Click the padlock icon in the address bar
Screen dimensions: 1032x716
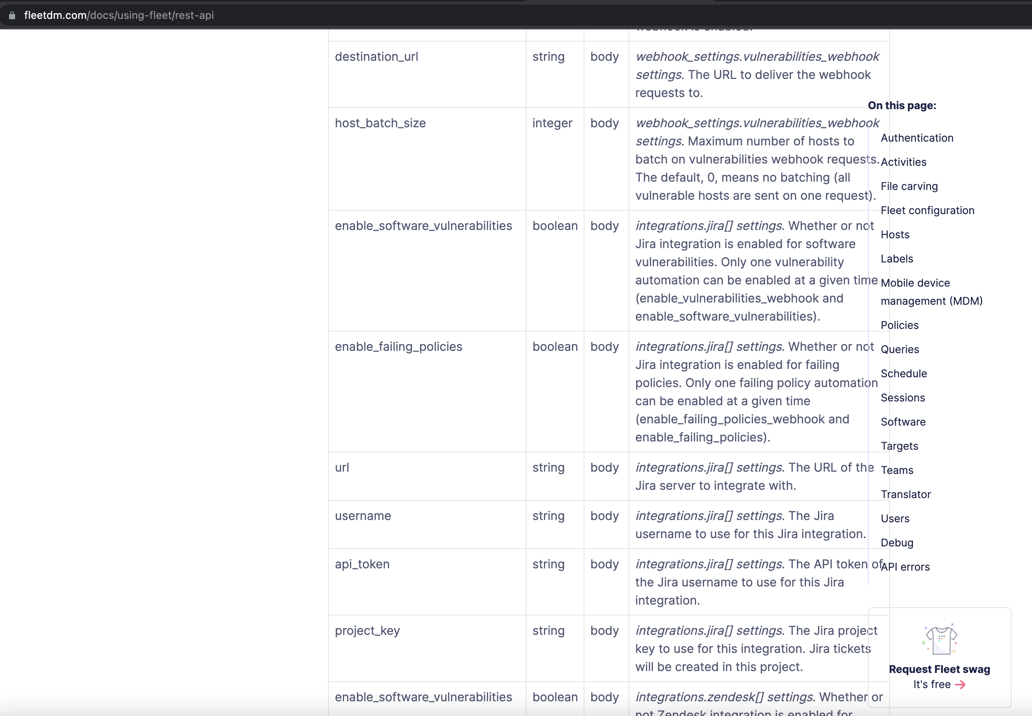point(12,15)
